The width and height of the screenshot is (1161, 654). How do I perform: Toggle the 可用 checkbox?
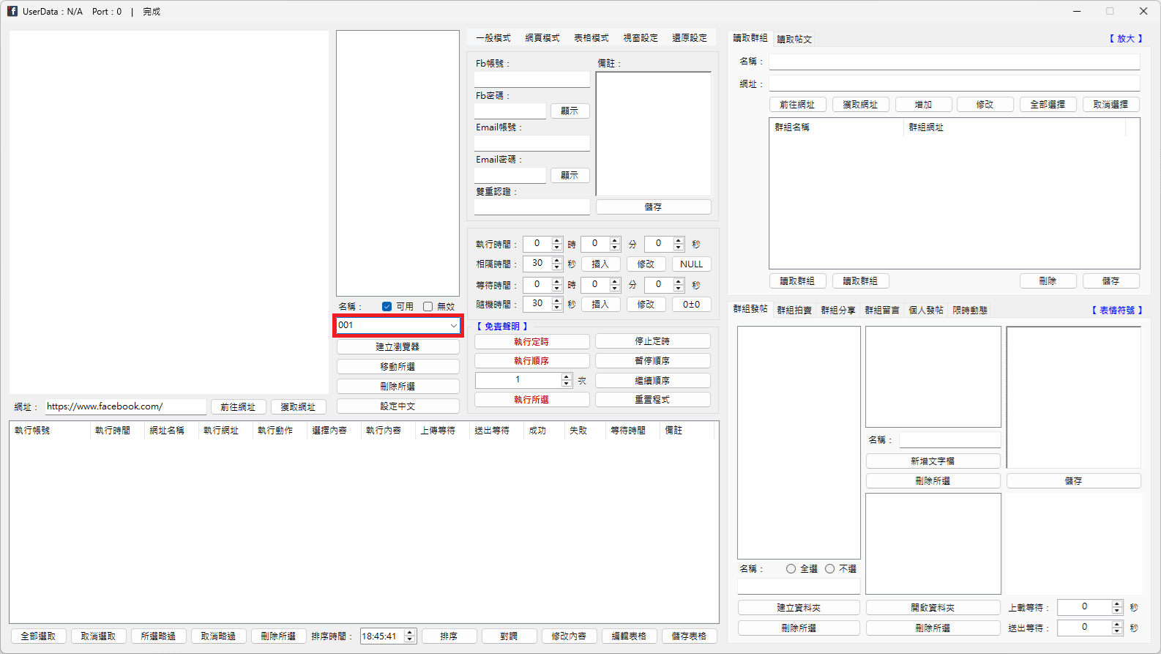click(387, 306)
